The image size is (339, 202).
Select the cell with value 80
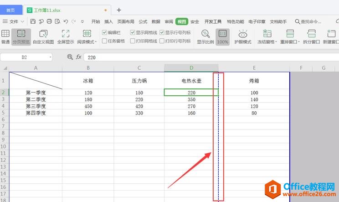pyautogui.click(x=254, y=113)
